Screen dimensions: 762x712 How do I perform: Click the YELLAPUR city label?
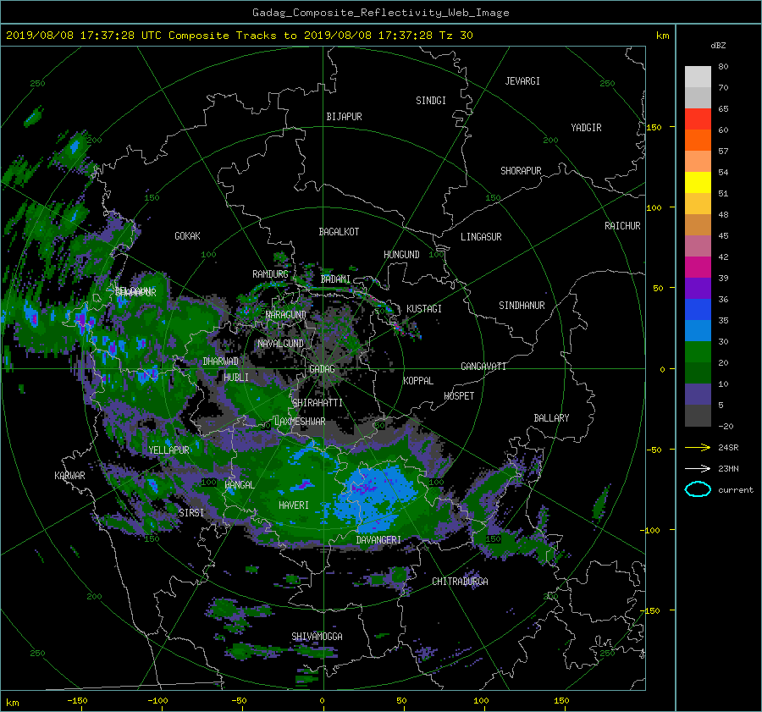[168, 450]
